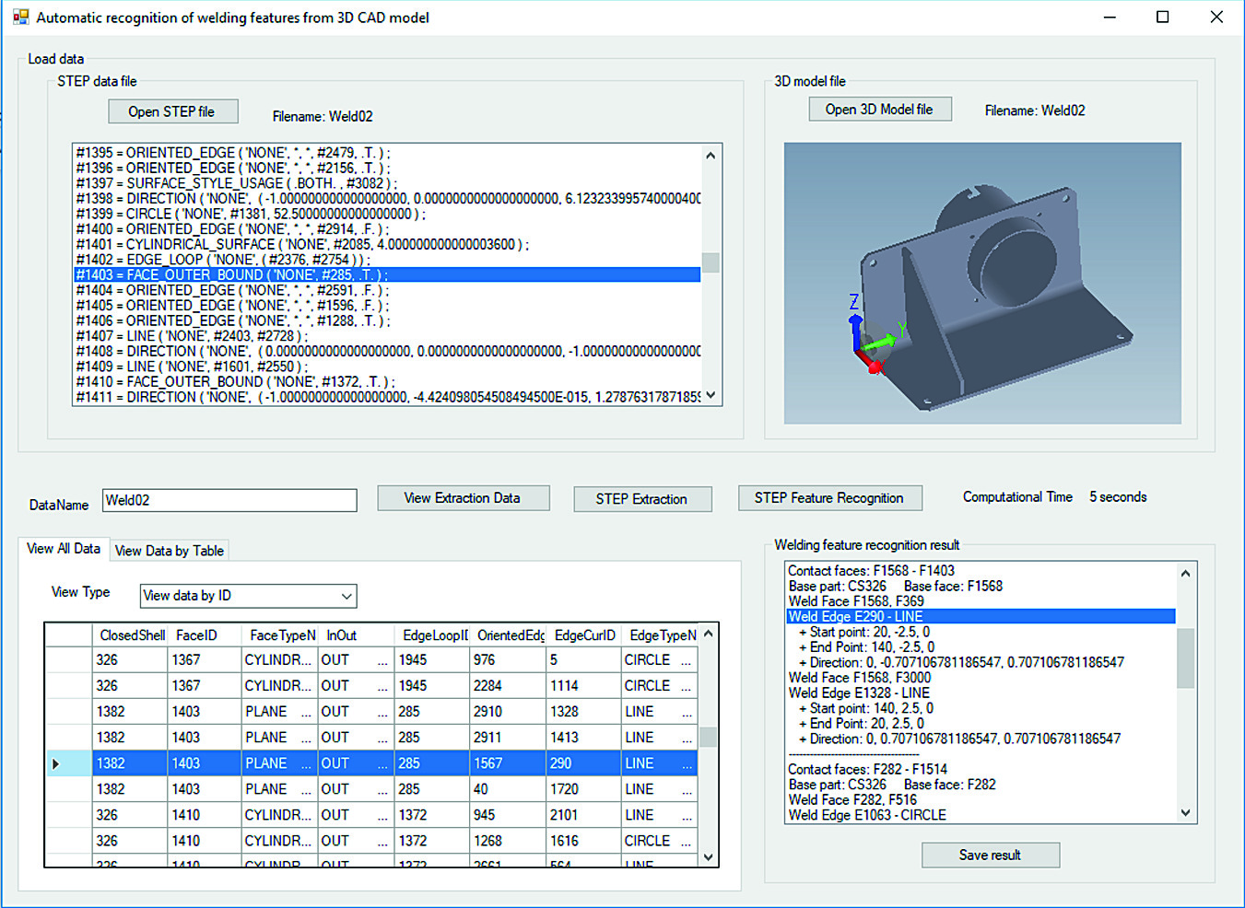This screenshot has height=908, width=1245.
Task: Select Weld Face F1568, F369 line
Action: [856, 601]
